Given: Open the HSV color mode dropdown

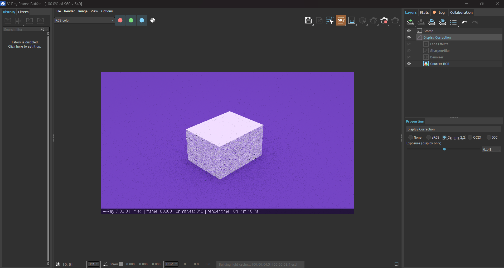Looking at the screenshot, I should click(172, 264).
